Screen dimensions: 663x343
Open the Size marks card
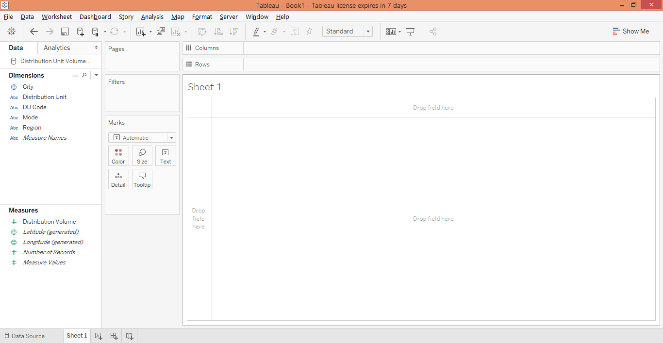142,156
